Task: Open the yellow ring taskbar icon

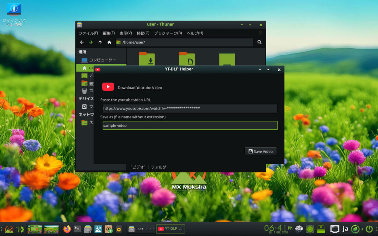Action: [x=119, y=229]
